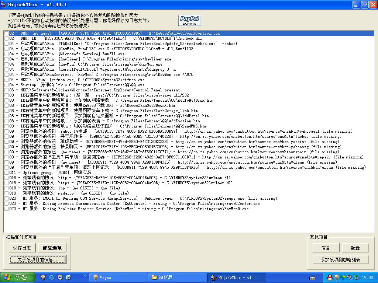378x283 pixels.
Task: Click the 关于该项目的信息 button
Action: click(37, 260)
